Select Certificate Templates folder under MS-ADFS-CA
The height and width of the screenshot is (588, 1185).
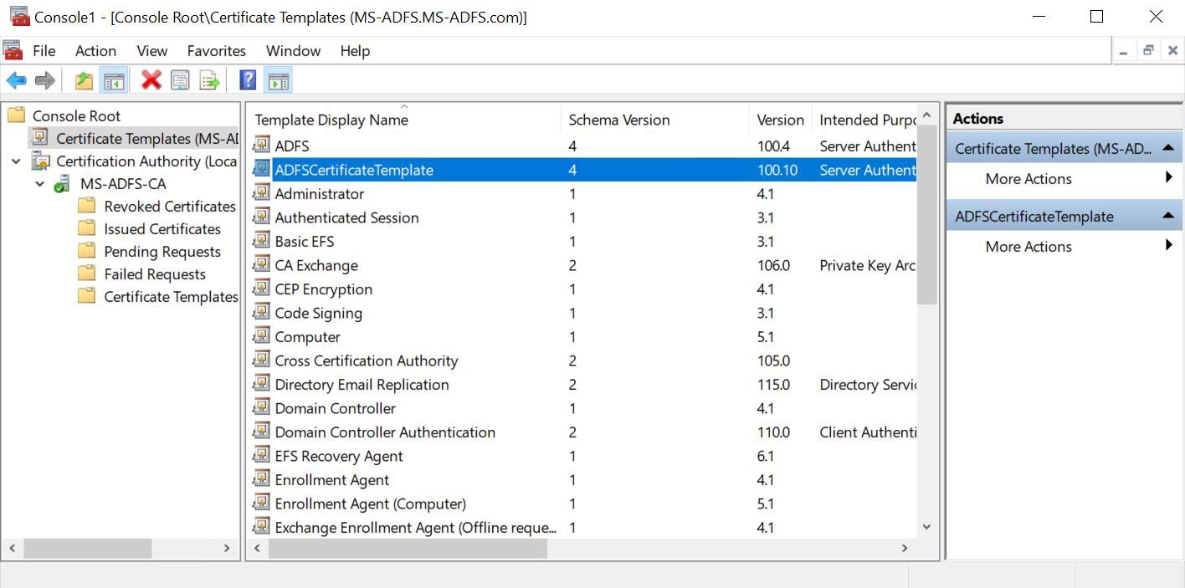pyautogui.click(x=171, y=297)
